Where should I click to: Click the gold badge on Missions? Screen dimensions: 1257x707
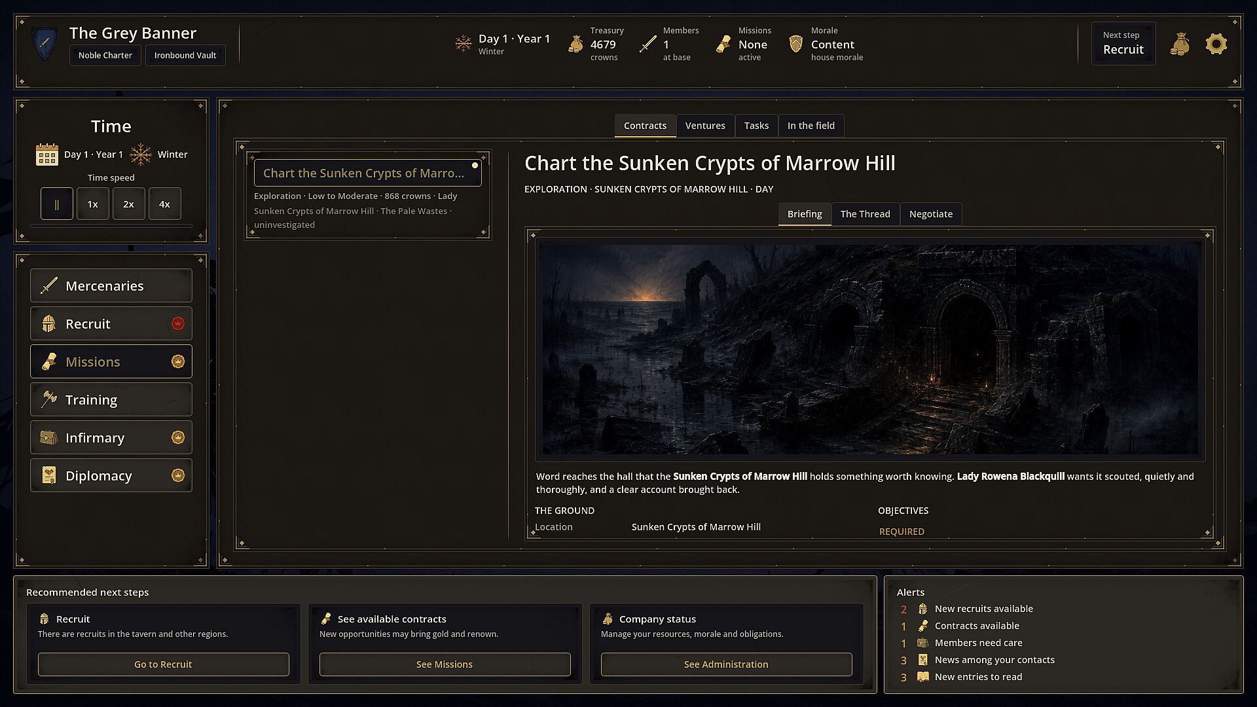[x=178, y=361]
